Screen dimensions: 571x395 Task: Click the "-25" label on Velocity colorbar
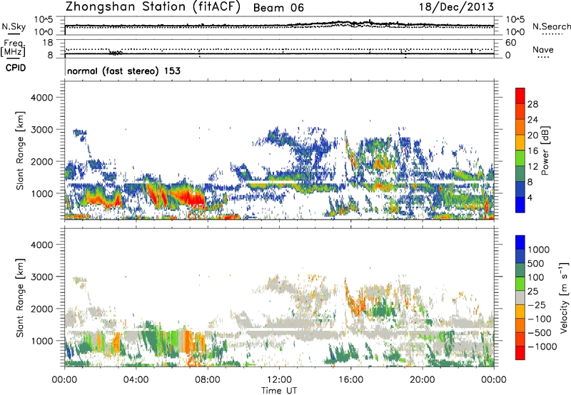(537, 305)
